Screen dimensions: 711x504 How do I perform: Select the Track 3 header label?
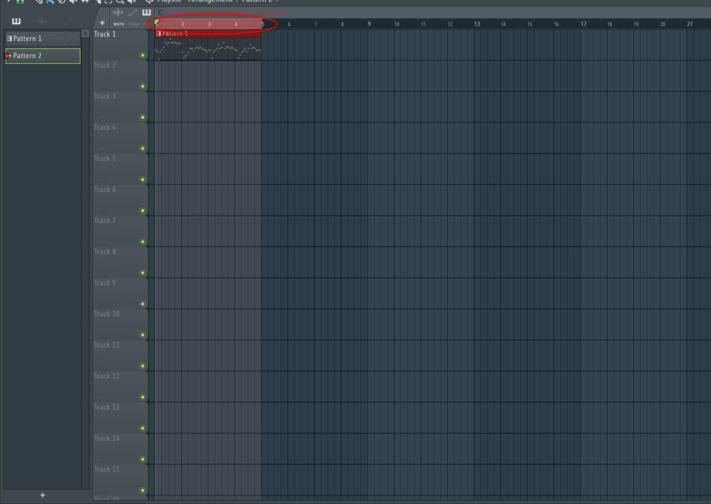tap(105, 96)
